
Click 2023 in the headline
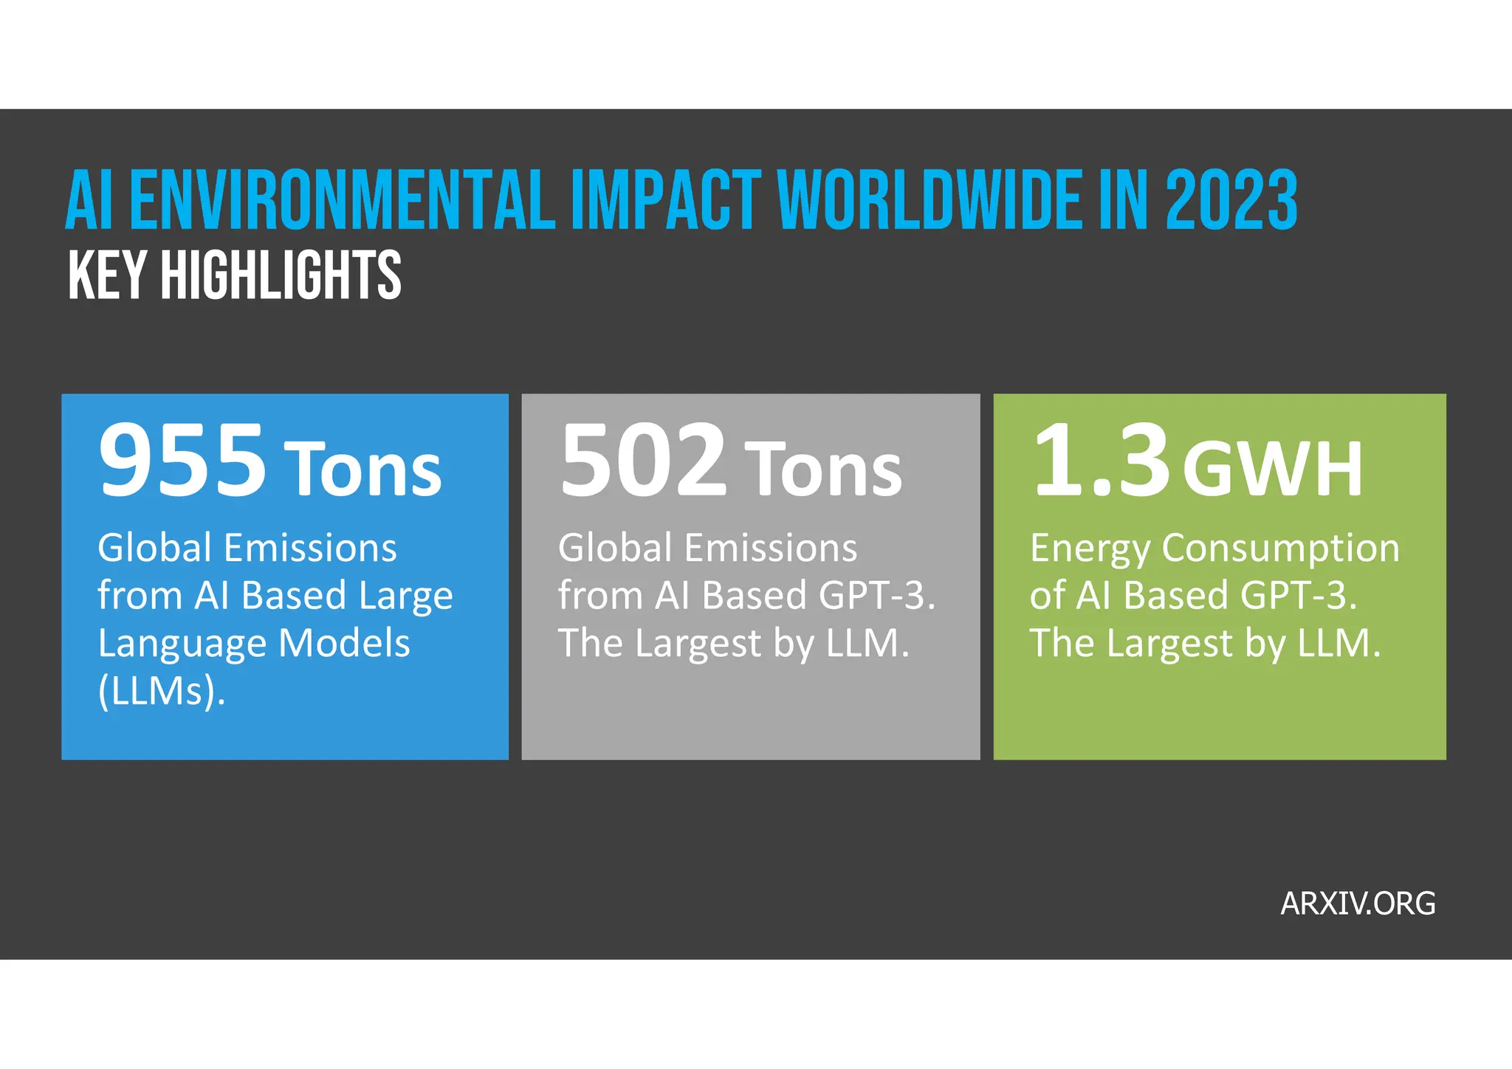coord(1231,199)
